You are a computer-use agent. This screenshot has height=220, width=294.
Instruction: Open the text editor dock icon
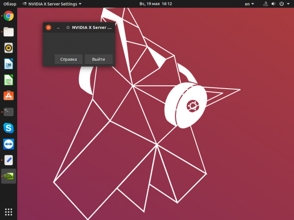[x=8, y=160]
